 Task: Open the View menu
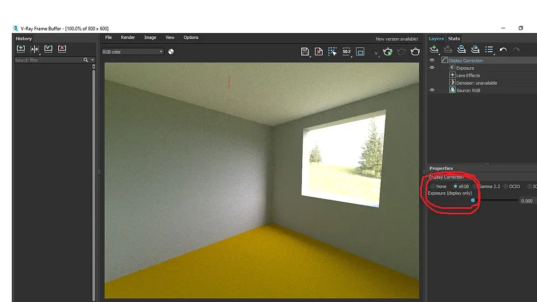[170, 37]
